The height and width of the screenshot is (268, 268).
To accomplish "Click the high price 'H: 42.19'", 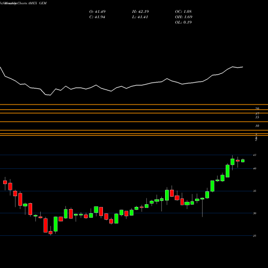I will 140,12.
